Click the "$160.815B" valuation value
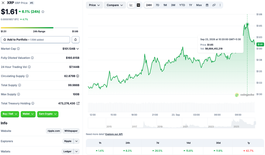 click(x=72, y=58)
